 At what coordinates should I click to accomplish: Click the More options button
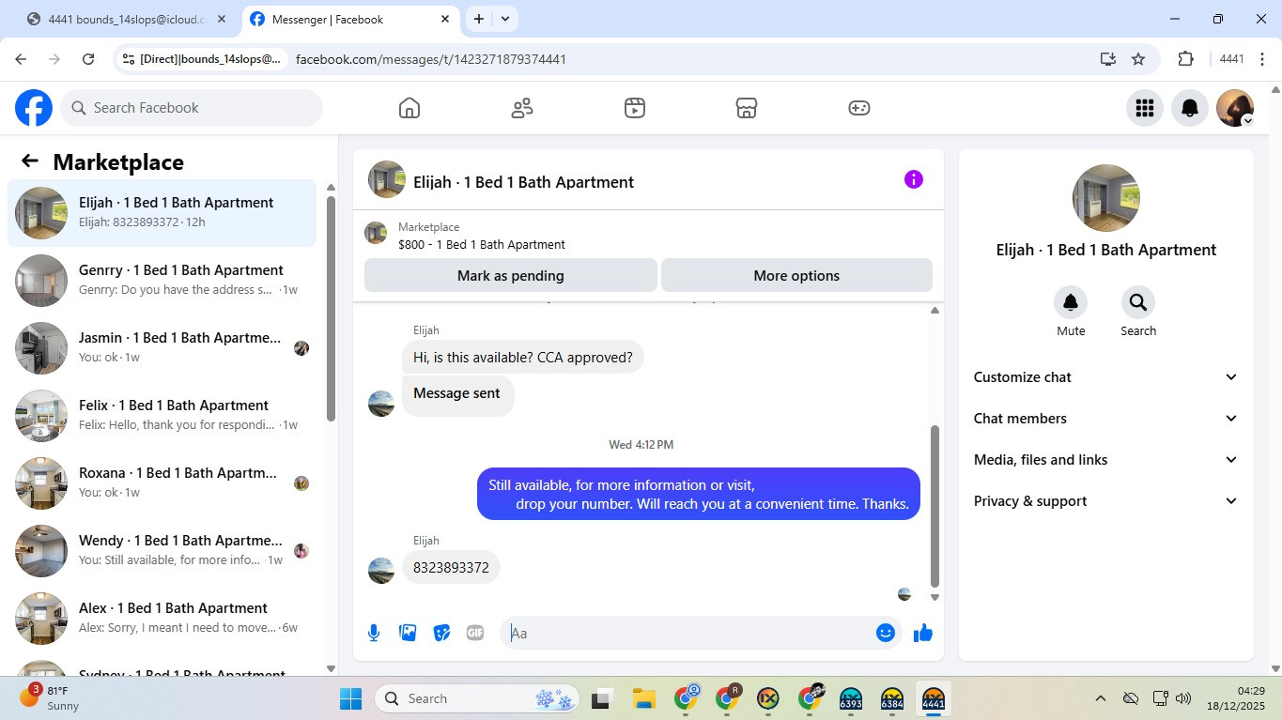(796, 276)
